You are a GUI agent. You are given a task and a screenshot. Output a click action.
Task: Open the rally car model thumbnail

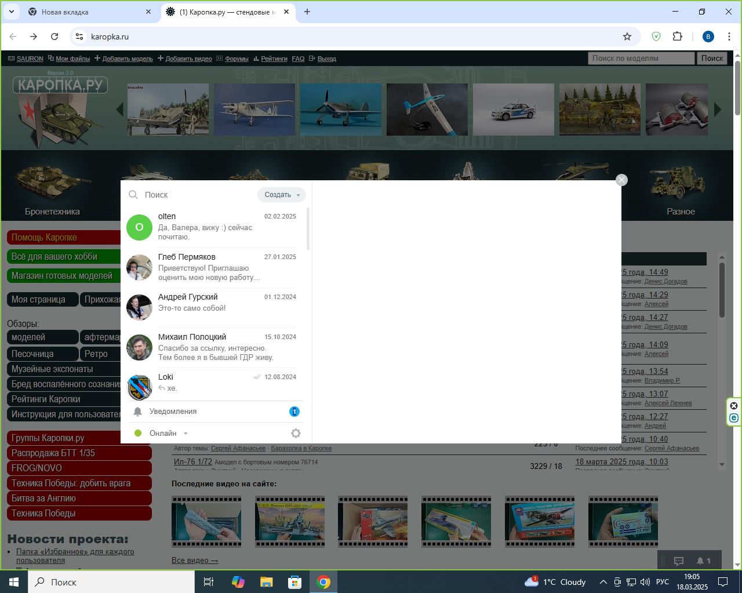tap(513, 110)
